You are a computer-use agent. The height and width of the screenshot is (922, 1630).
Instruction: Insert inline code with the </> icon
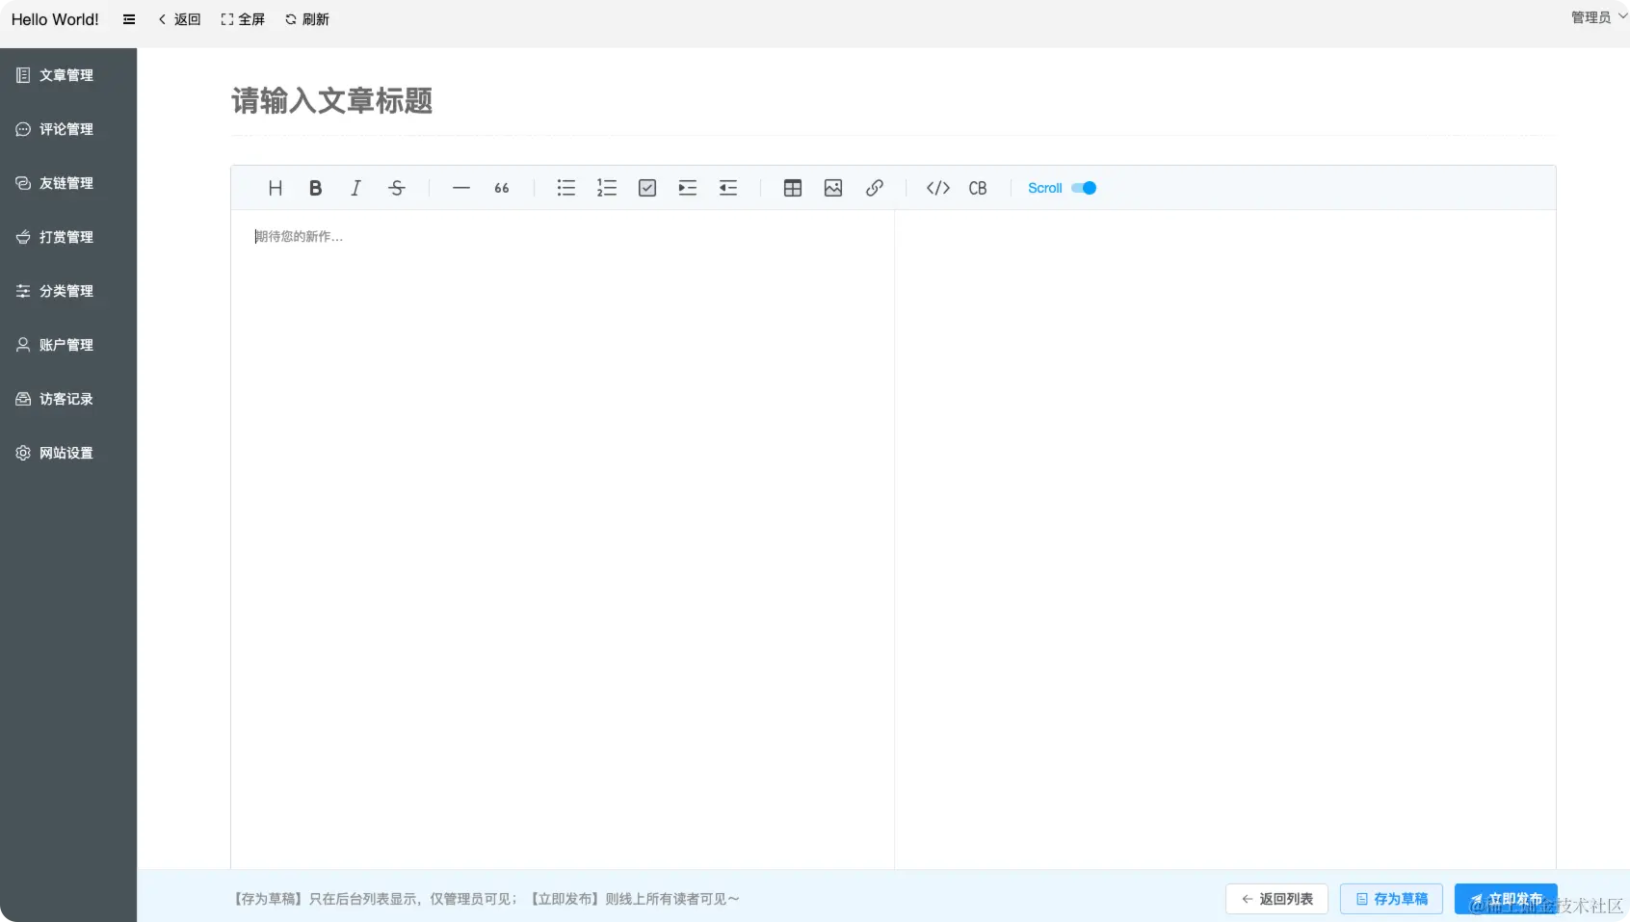(x=938, y=188)
